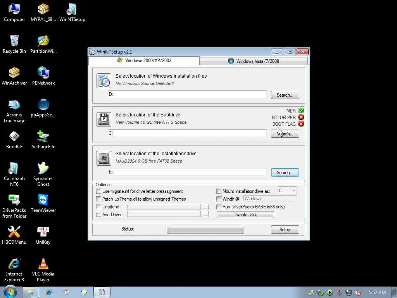Viewport: 397px width, 298px height.
Task: Open the Recycle Bin
Action: click(14, 44)
